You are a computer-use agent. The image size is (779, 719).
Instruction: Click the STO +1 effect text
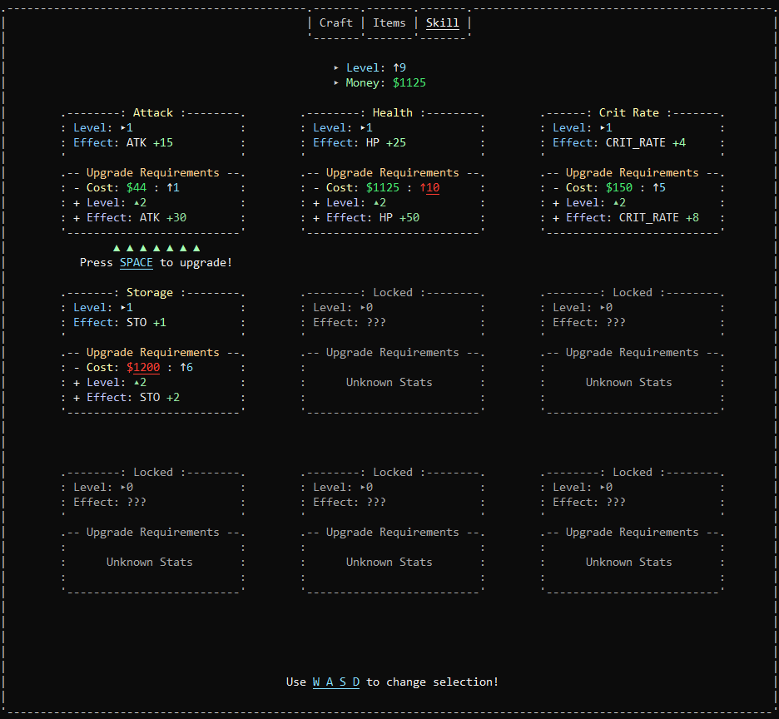pyautogui.click(x=146, y=323)
